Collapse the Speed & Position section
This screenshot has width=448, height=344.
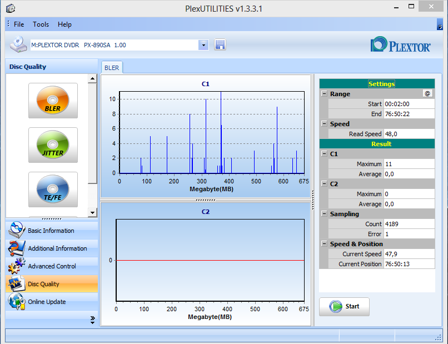coord(324,243)
